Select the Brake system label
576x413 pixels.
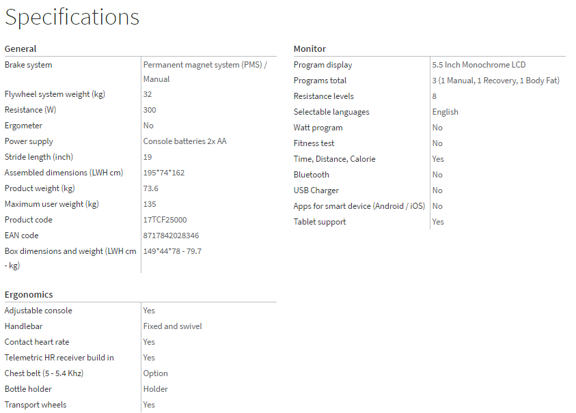[28, 65]
